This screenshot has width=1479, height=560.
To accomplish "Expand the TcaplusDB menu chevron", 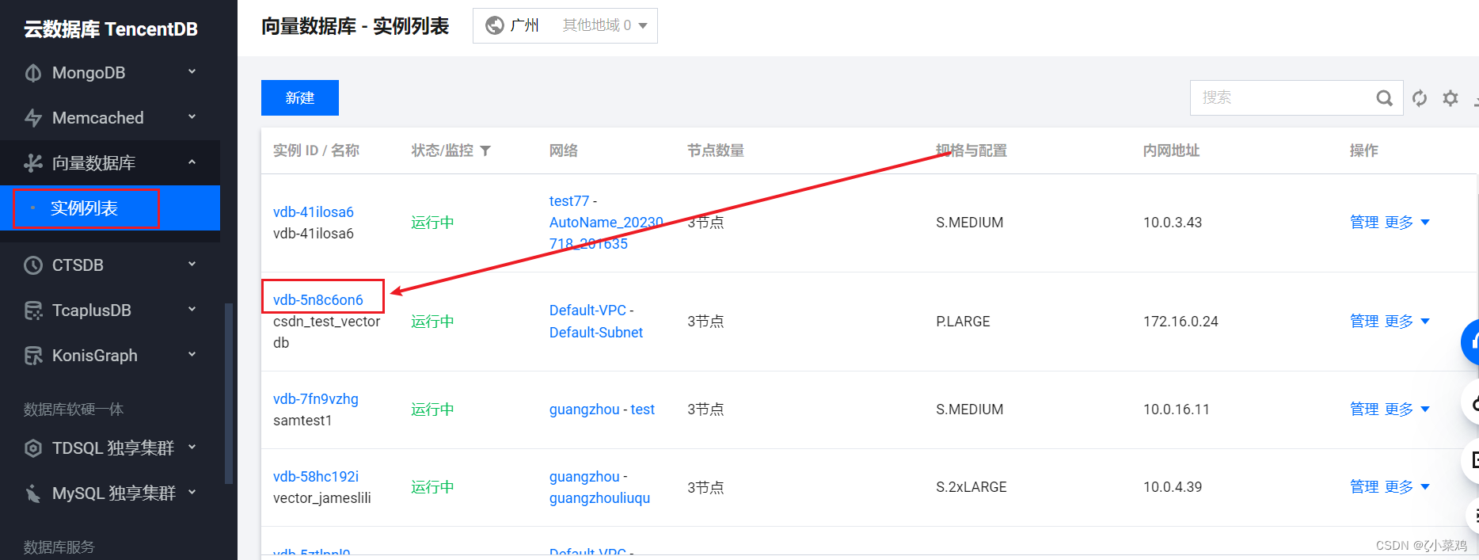I will point(192,310).
